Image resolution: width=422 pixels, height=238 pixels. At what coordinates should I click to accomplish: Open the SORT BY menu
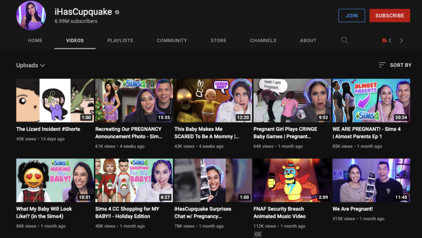coord(395,65)
